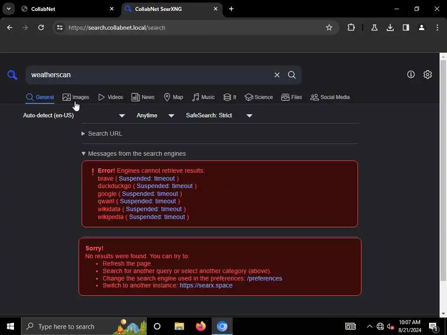Open the Windows Start menu
This screenshot has height=335, width=447.
click(x=10, y=326)
